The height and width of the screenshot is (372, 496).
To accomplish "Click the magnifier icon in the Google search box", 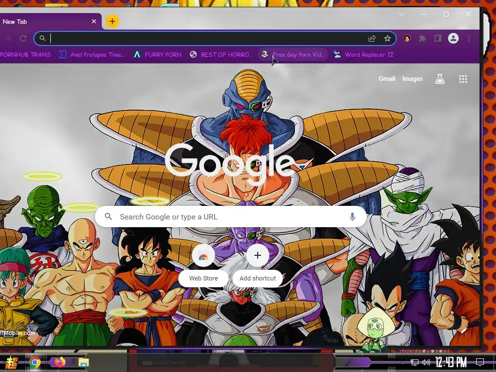I will (x=108, y=217).
